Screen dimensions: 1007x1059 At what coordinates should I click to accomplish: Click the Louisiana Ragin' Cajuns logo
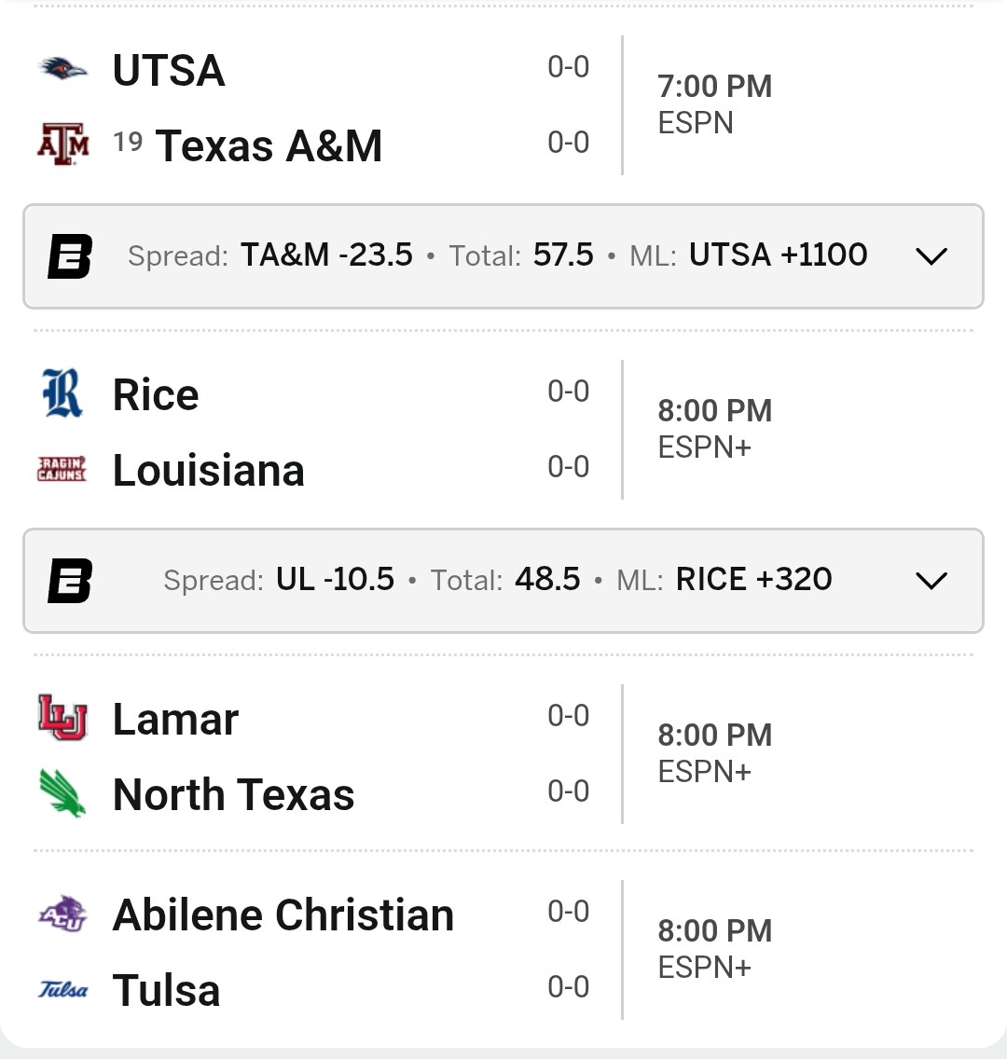coord(62,469)
